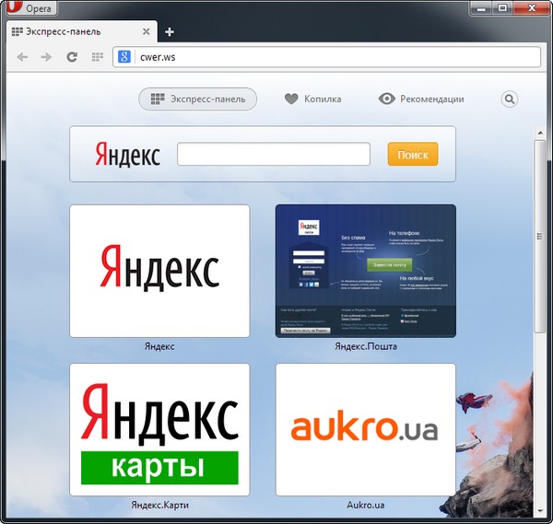Image resolution: width=553 pixels, height=524 pixels.
Task: Open a new tab with plus button
Action: pyautogui.click(x=169, y=31)
